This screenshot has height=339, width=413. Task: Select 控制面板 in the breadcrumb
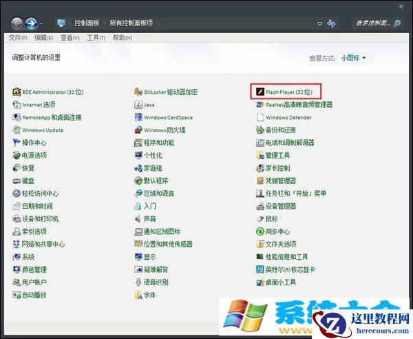(87, 23)
